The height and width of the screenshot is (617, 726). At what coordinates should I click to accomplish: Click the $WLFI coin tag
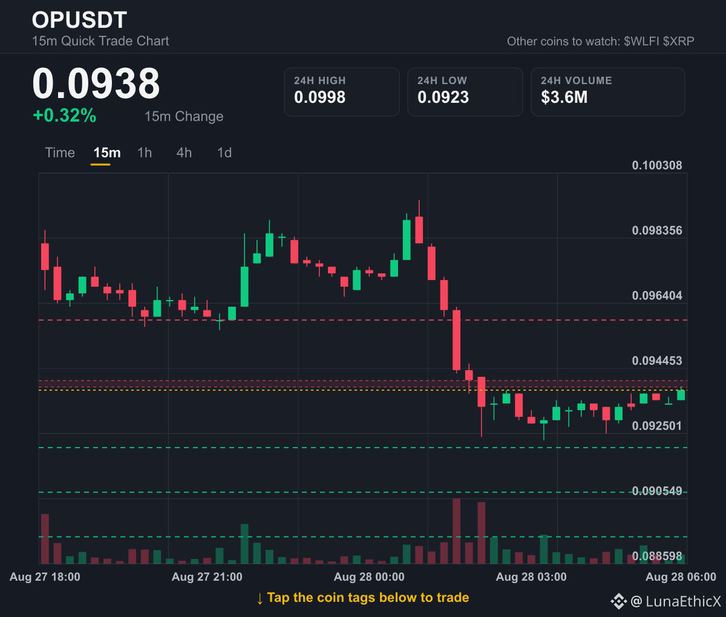[642, 41]
